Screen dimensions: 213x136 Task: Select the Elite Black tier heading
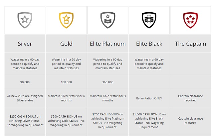point(149,44)
